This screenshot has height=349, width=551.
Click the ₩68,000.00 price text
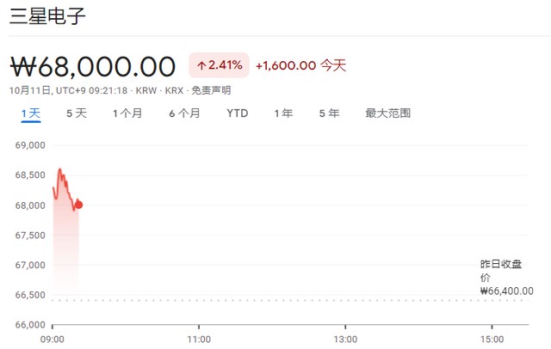93,65
